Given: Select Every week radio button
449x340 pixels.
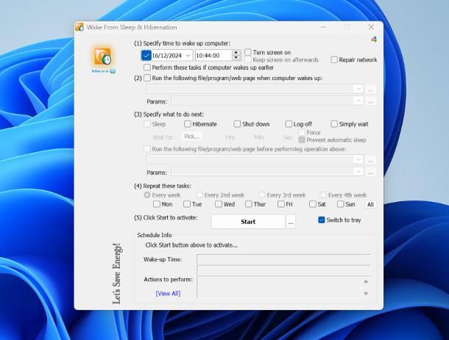Looking at the screenshot, I should click(147, 195).
